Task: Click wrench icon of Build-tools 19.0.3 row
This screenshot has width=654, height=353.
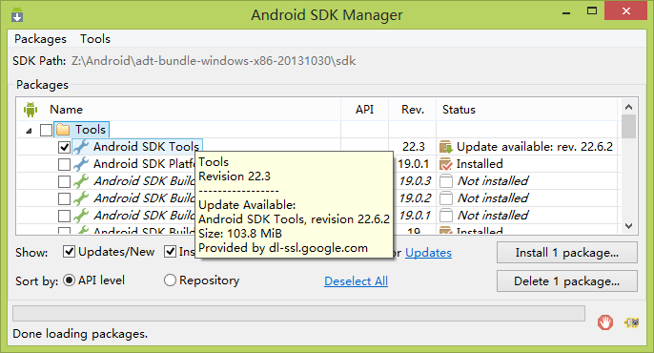Action: point(81,180)
